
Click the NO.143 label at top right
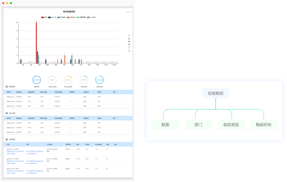(x=128, y=12)
